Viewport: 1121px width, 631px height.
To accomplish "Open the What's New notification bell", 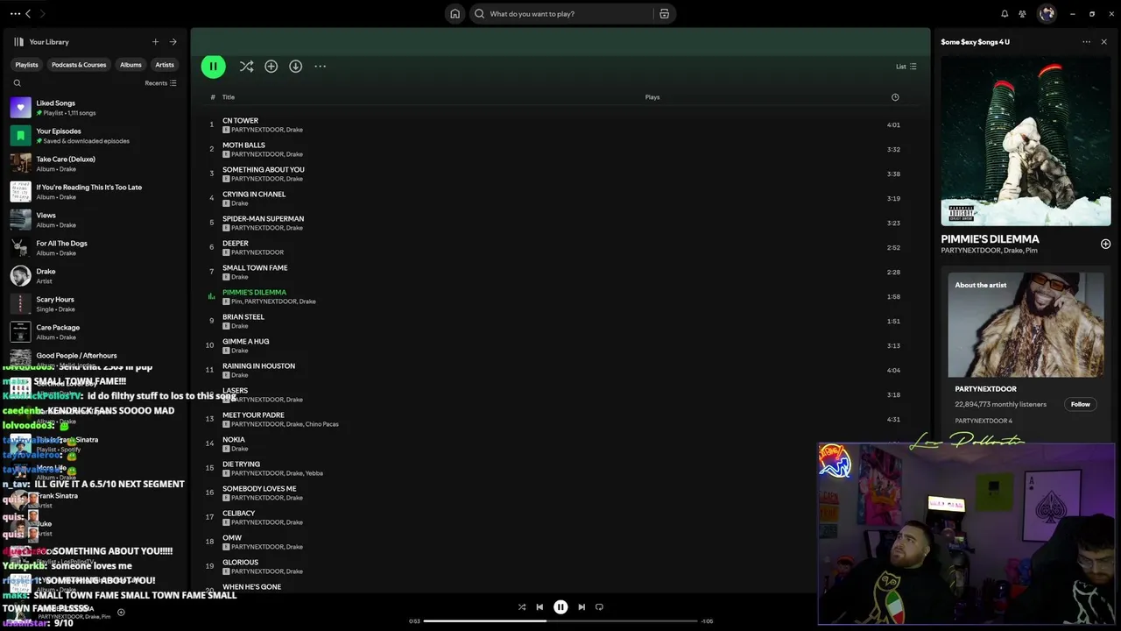I will coord(1005,14).
